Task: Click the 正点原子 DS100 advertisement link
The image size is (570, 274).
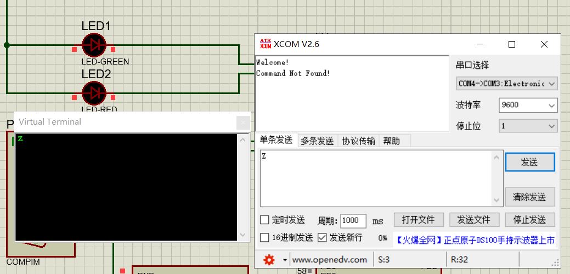Action: 475,240
